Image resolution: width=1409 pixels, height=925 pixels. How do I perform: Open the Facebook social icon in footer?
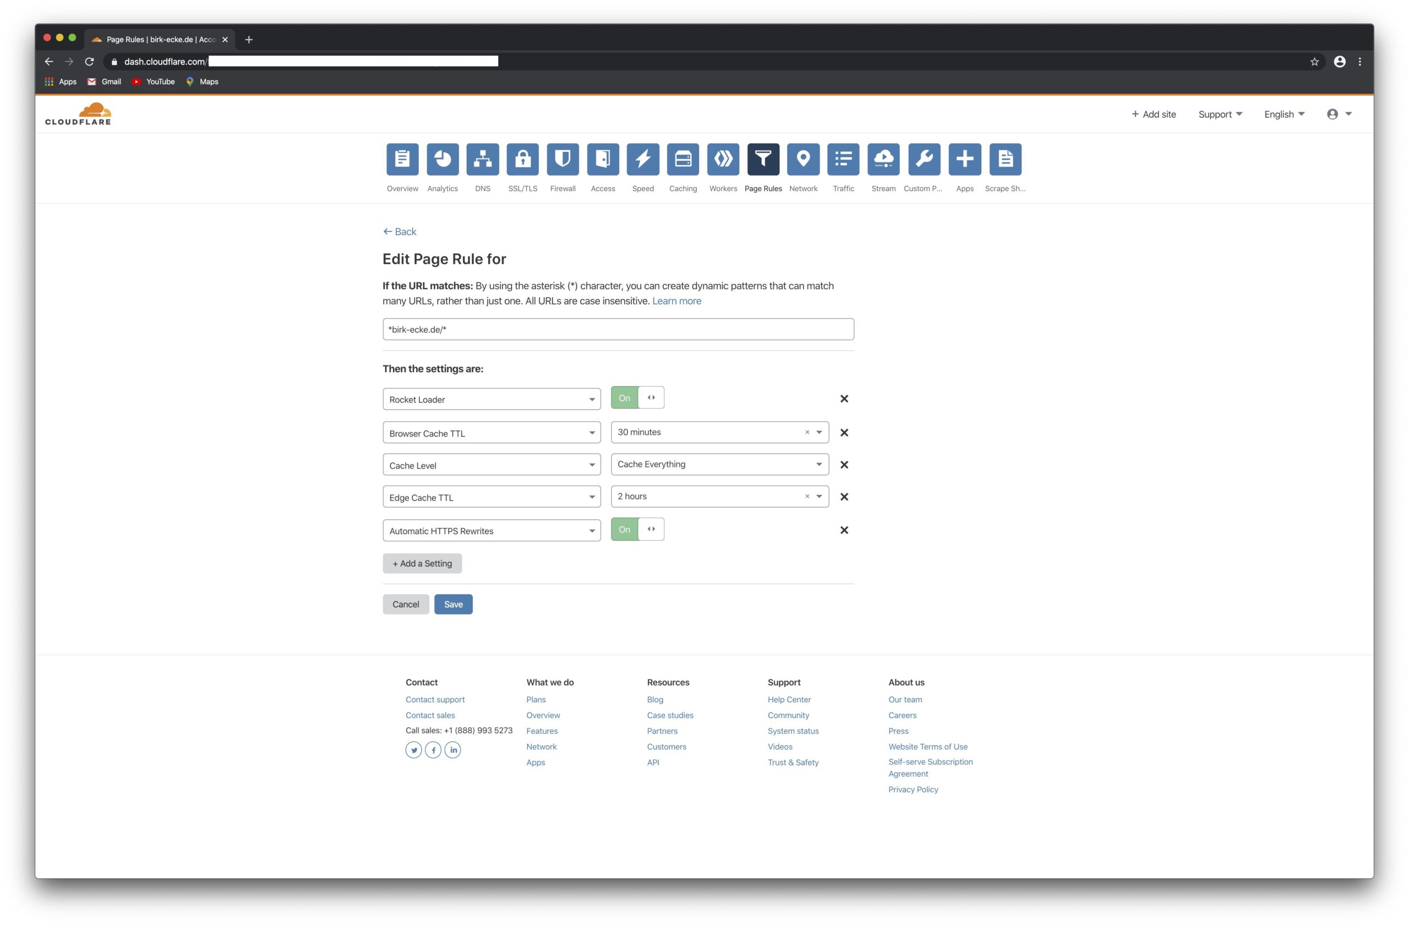click(x=433, y=750)
